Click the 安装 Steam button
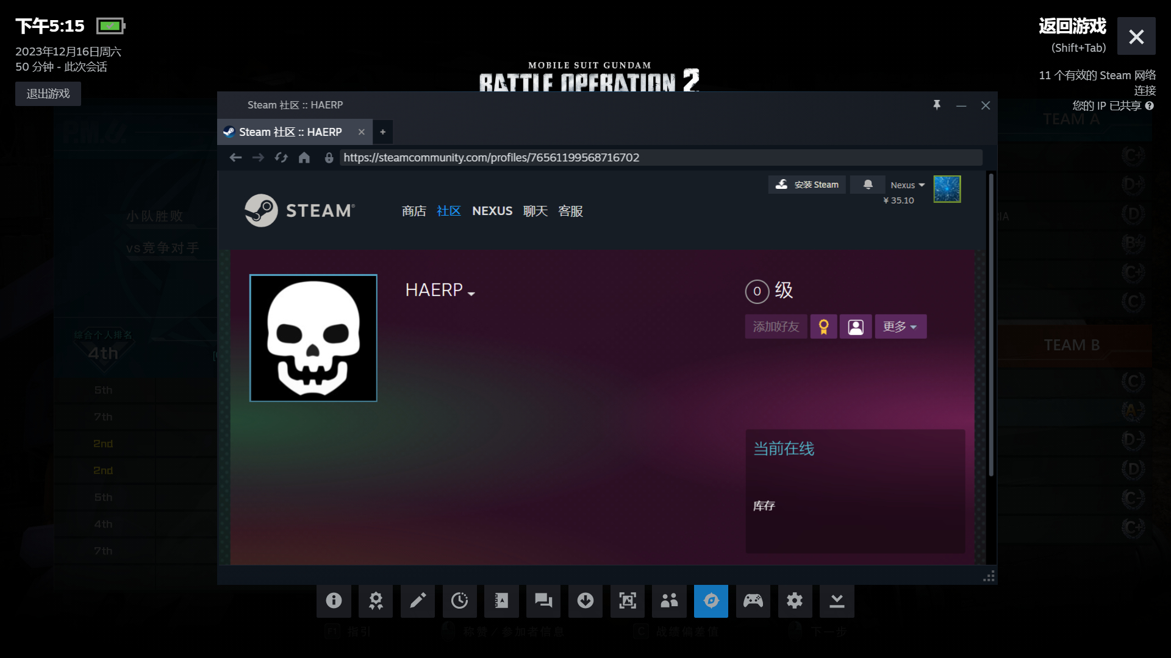1171x658 pixels. click(807, 185)
